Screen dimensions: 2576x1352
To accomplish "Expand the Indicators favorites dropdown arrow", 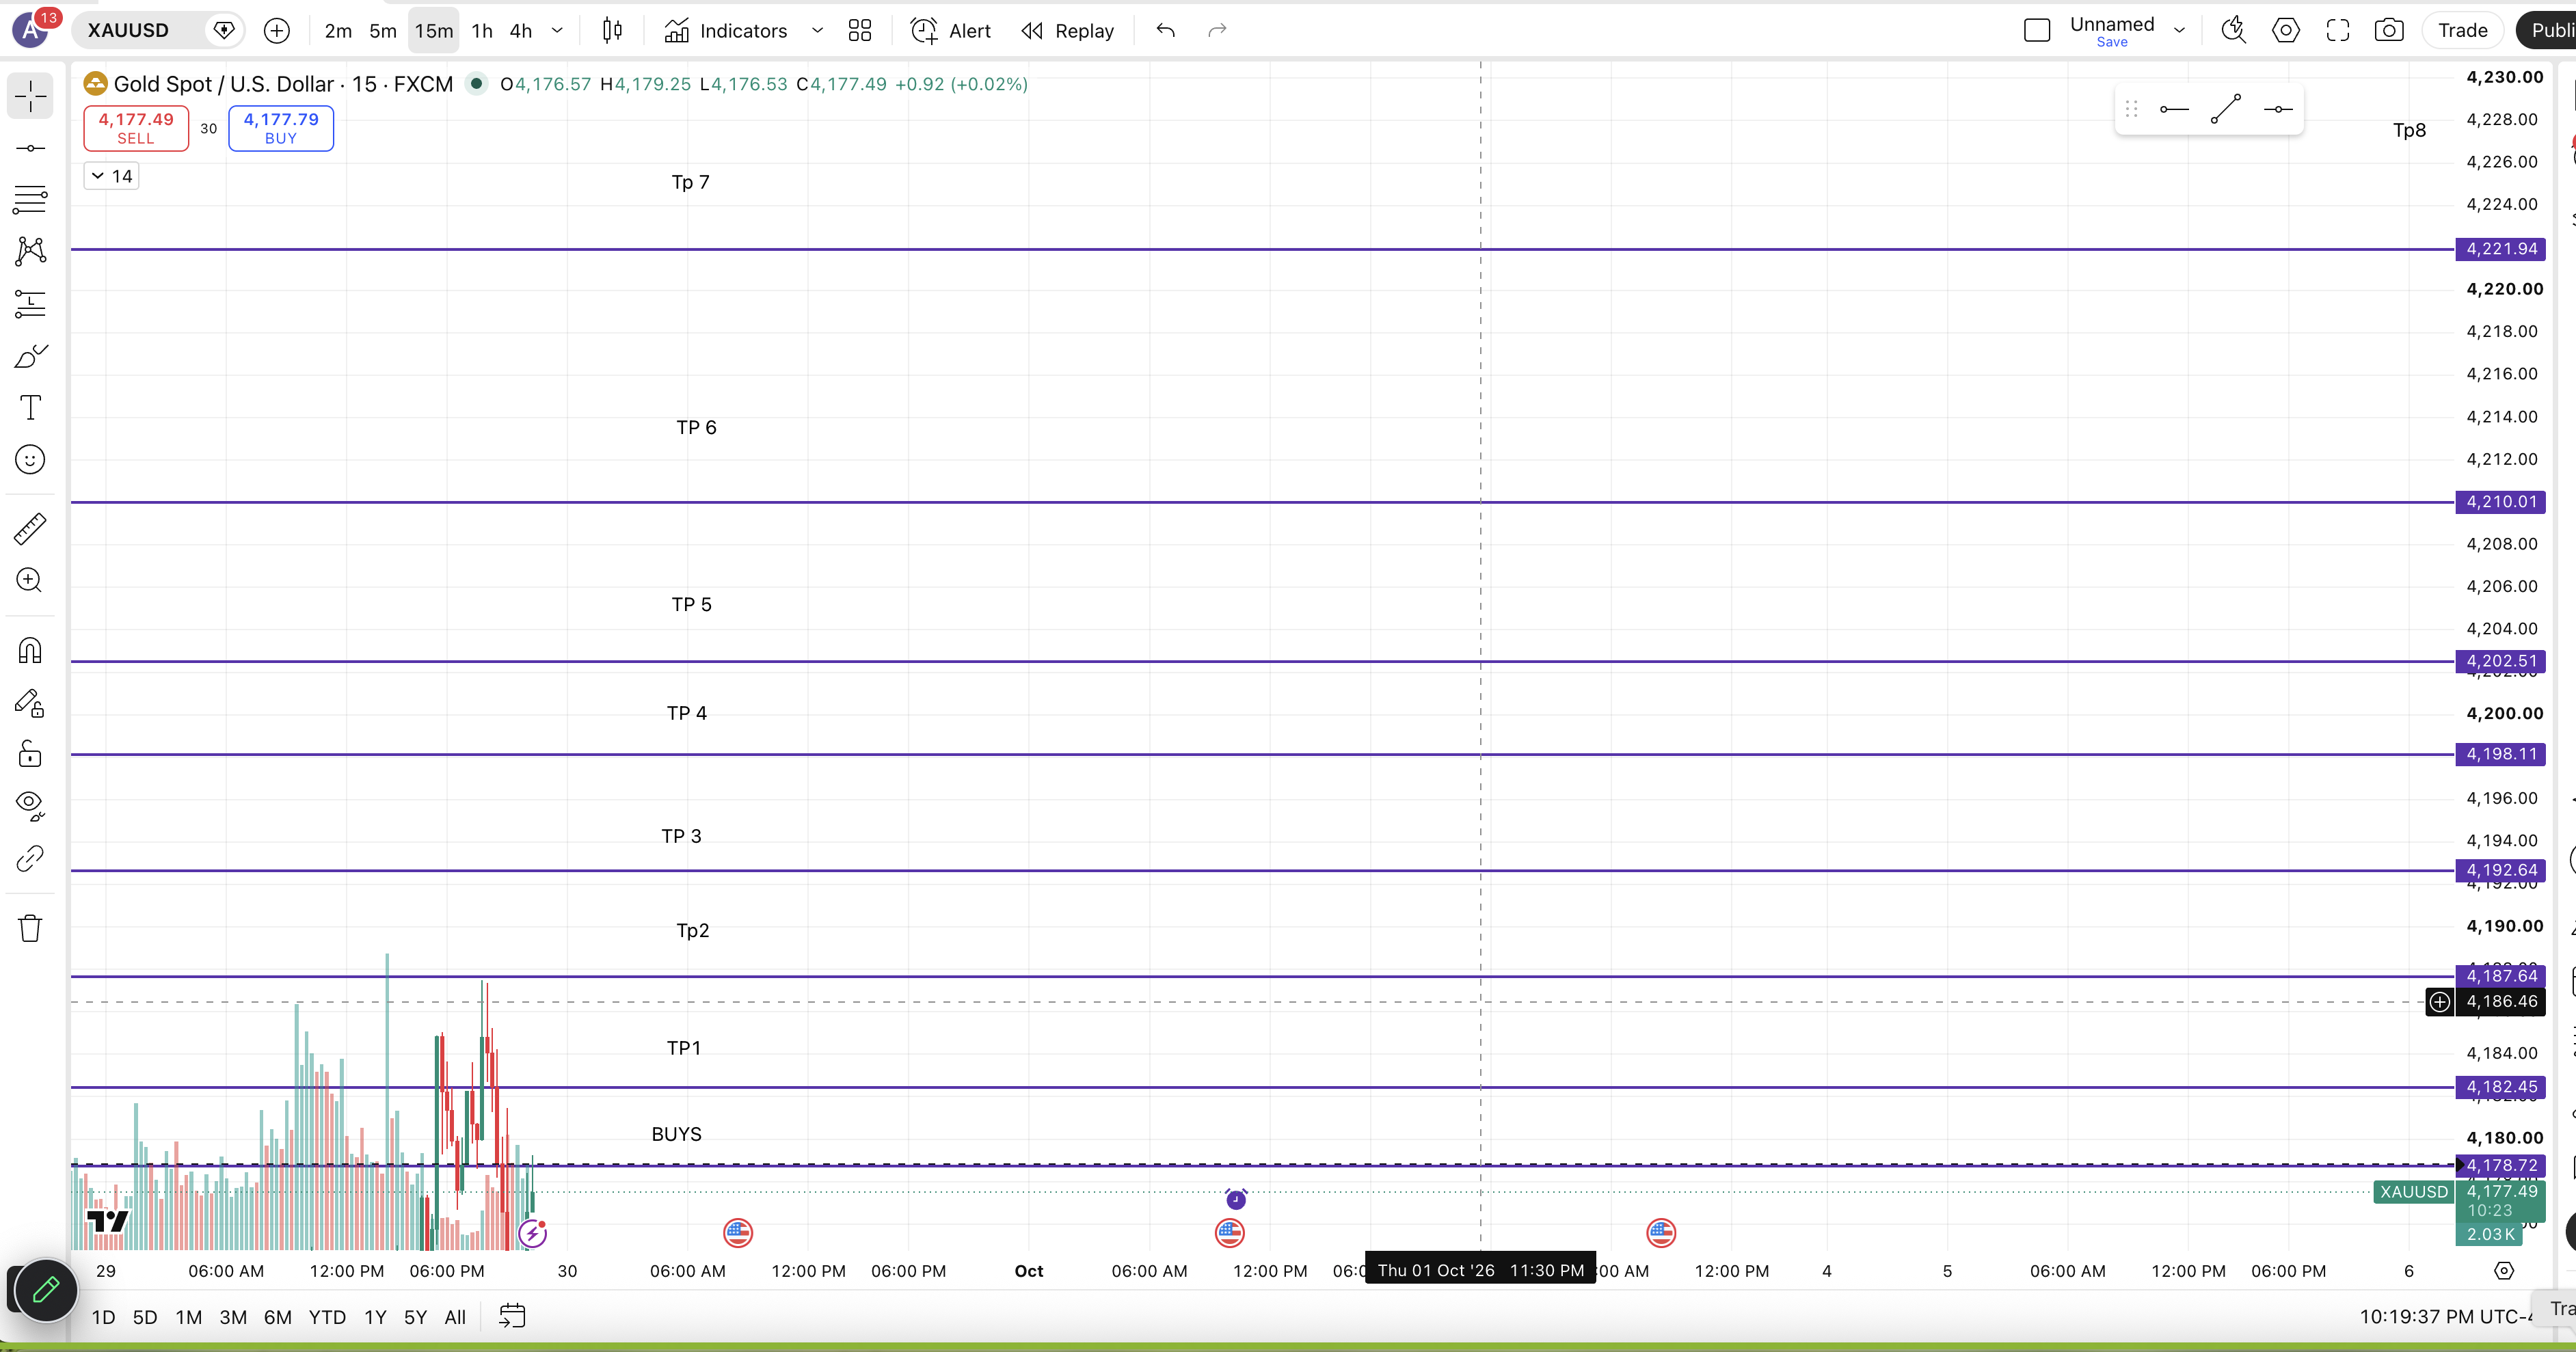I will tap(817, 31).
